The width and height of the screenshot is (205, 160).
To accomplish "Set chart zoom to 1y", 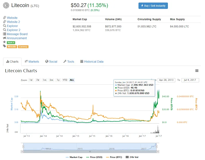I will tap(58, 80).
